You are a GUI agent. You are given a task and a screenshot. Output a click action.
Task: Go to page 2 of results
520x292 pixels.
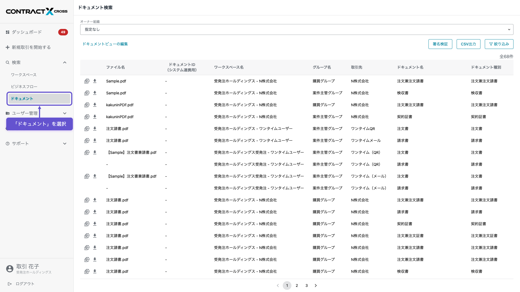297,286
